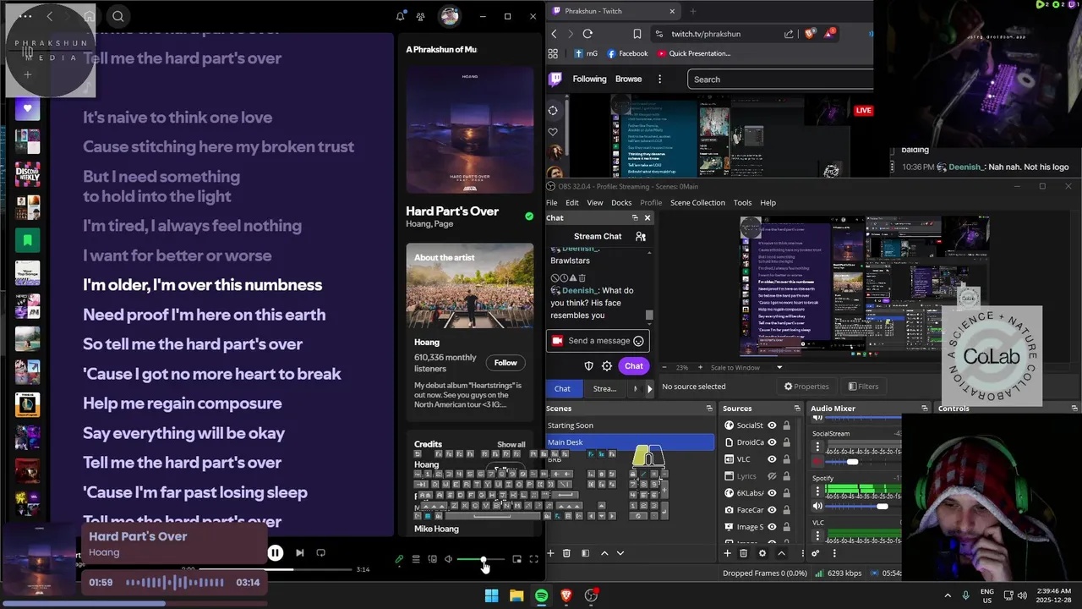Open the OBS View menu

click(595, 203)
